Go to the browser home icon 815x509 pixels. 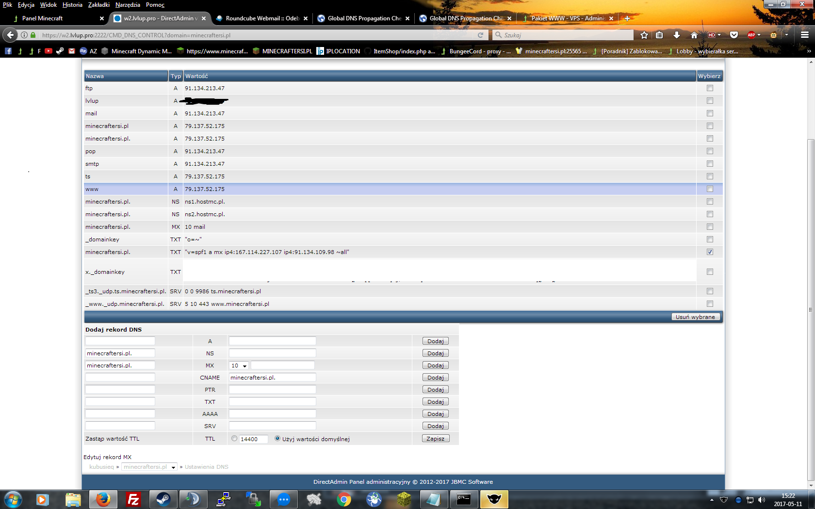click(x=694, y=35)
